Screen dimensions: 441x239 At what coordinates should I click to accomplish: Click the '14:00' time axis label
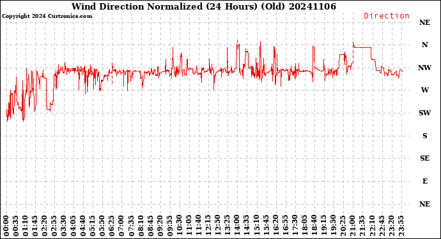click(x=237, y=226)
